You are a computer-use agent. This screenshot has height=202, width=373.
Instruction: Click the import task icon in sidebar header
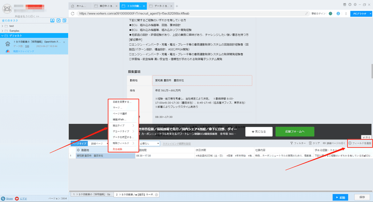(x=52, y=21)
